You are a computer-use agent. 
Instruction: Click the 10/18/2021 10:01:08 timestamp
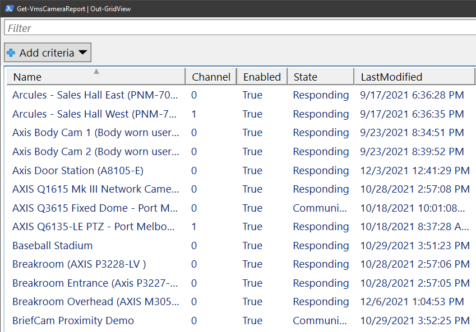(x=413, y=208)
